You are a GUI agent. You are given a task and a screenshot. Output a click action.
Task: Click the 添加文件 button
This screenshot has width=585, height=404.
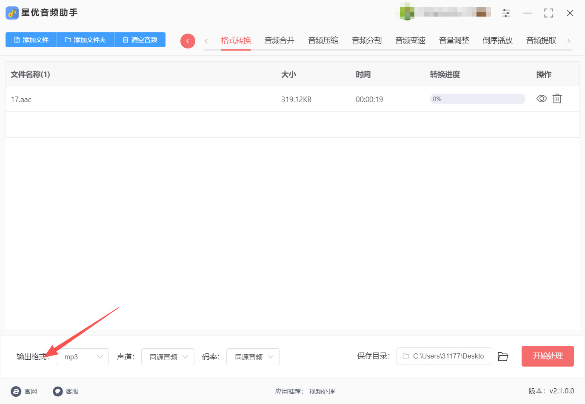click(31, 40)
